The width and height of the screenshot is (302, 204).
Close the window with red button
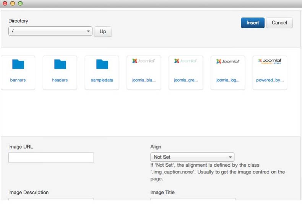click(5, 3)
